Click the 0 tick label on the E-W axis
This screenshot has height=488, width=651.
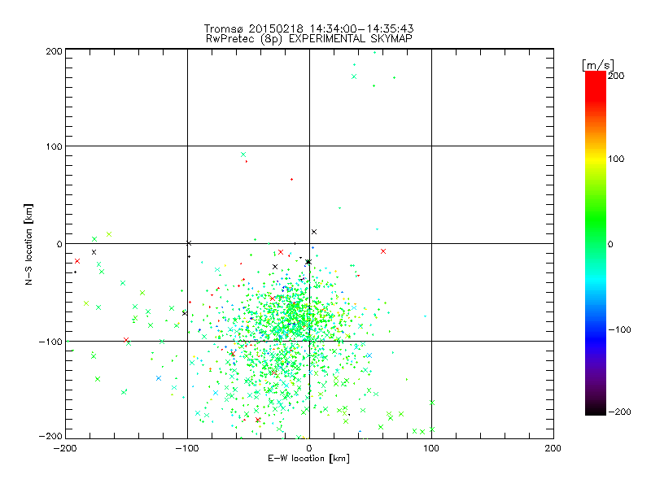coord(309,448)
